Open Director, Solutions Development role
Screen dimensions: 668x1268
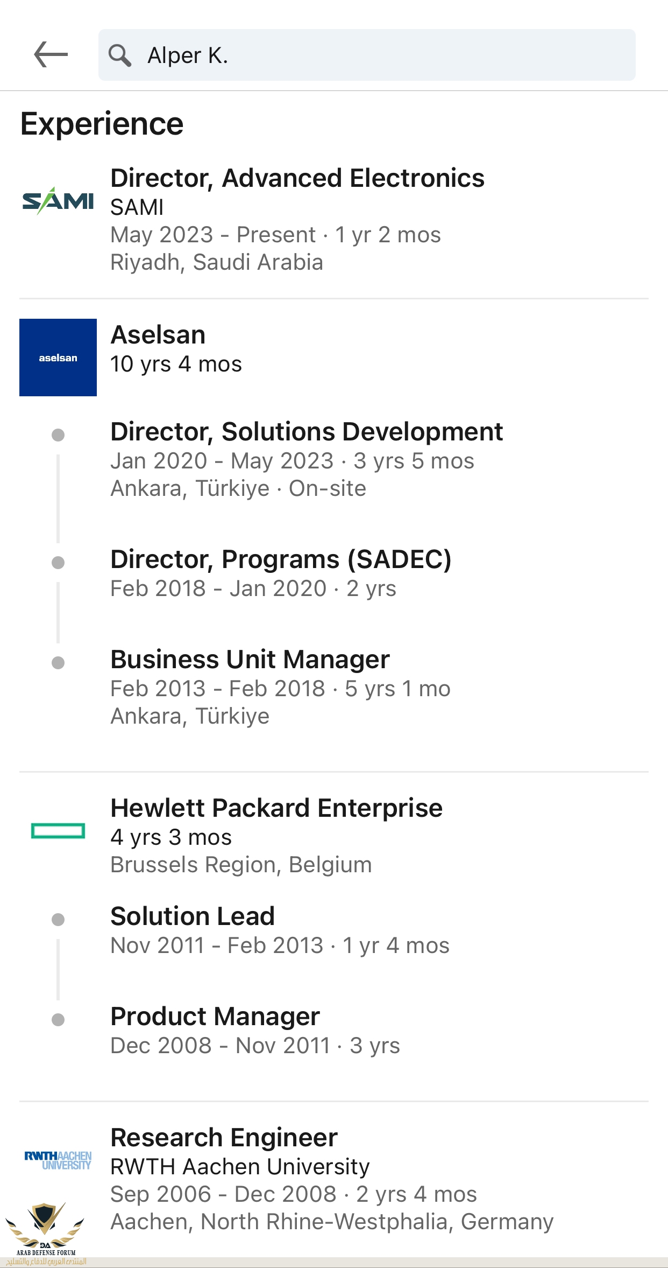pyautogui.click(x=307, y=432)
